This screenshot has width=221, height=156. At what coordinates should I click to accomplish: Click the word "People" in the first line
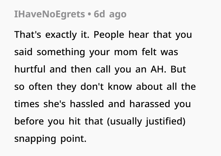109,35
